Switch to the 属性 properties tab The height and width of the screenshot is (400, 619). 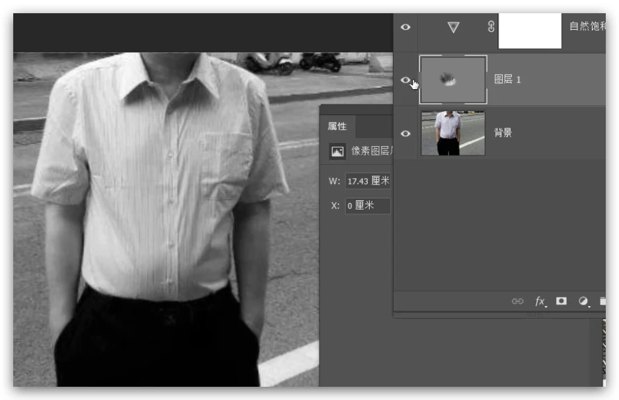337,127
